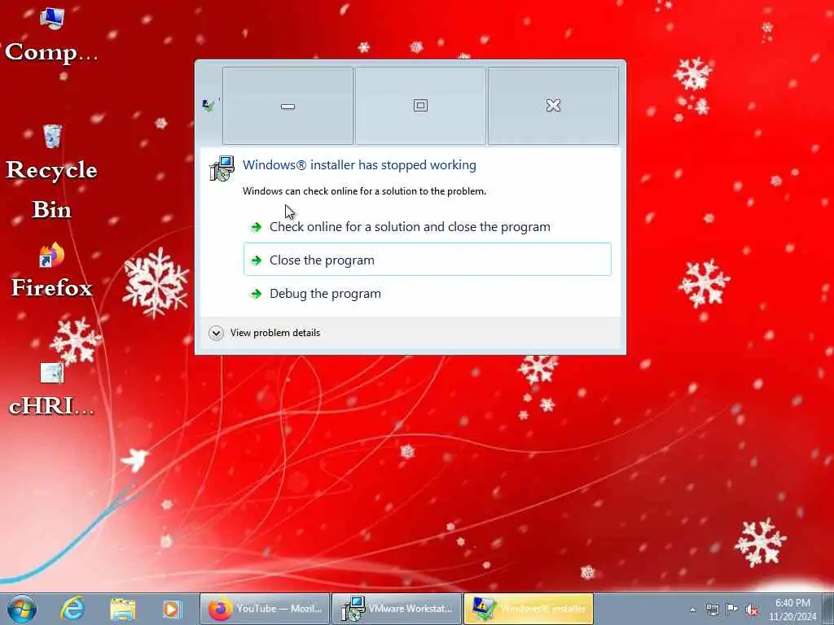Open Windows Media Player from the taskbar

172,609
